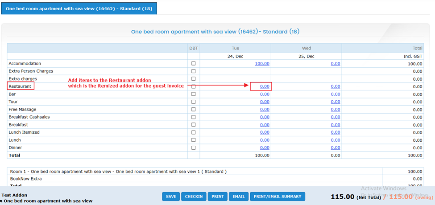The width and height of the screenshot is (435, 205).
Task: Click Bar amount under Tue column
Action: 265,94
